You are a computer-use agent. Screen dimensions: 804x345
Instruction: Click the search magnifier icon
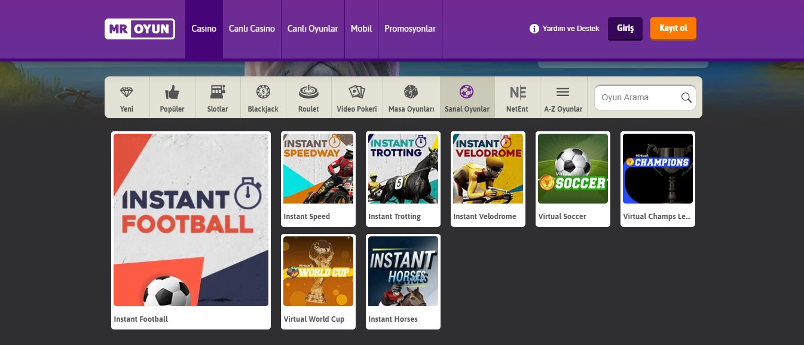click(x=686, y=98)
